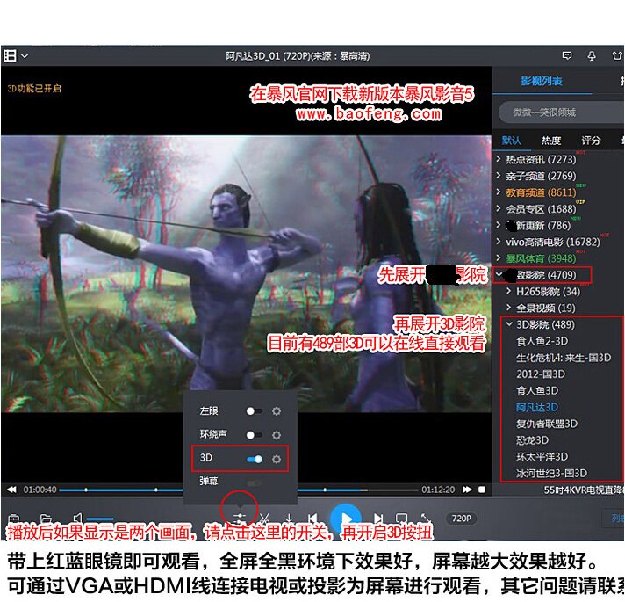Toggle the 环绕声 switch

254,434
